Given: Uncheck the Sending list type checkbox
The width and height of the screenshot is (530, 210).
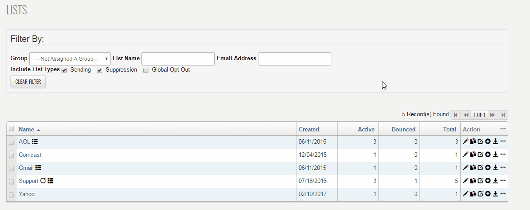Looking at the screenshot, I should [x=64, y=70].
